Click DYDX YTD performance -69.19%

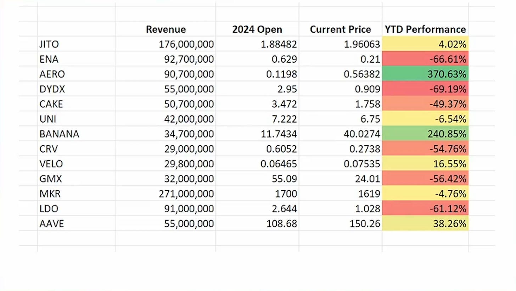pos(425,89)
